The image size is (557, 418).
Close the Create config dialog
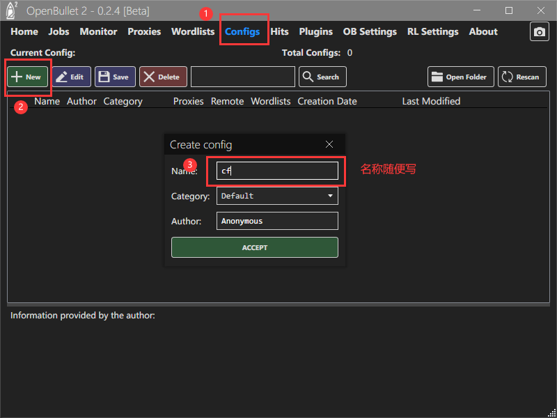[x=329, y=145]
